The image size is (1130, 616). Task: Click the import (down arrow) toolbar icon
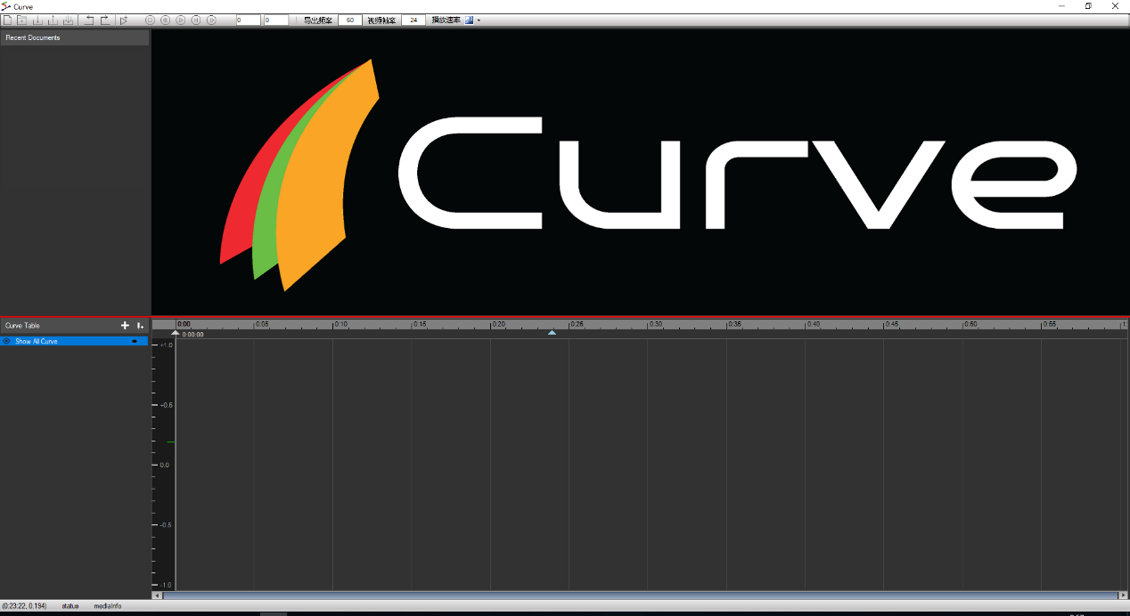37,20
